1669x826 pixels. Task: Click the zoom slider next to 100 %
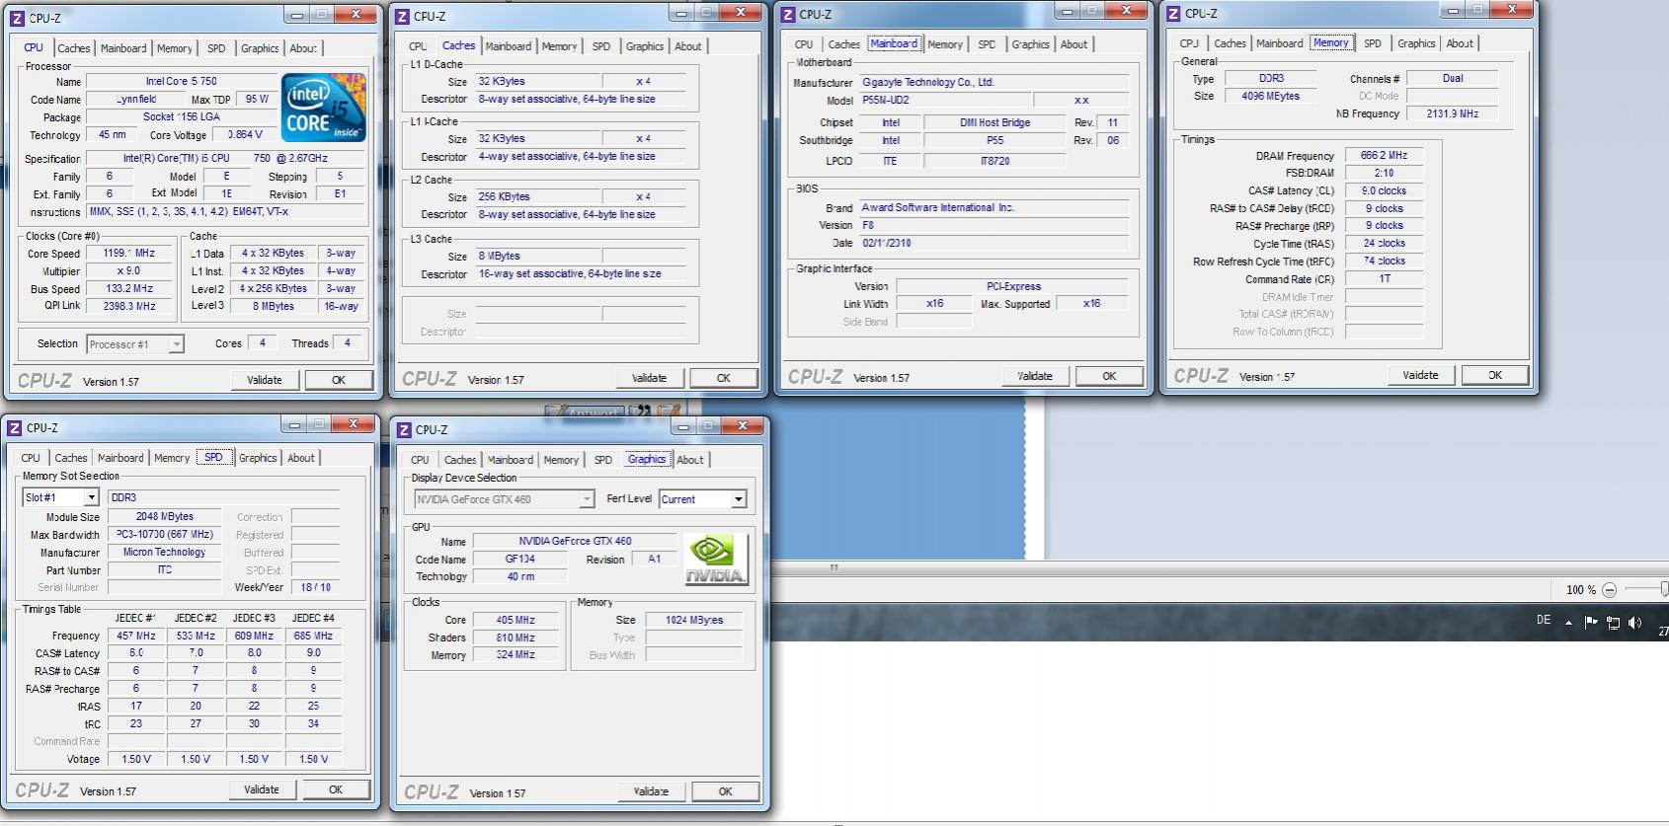click(x=1647, y=589)
